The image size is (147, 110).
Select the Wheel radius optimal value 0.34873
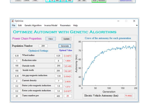pyautogui.click(x=68, y=56)
